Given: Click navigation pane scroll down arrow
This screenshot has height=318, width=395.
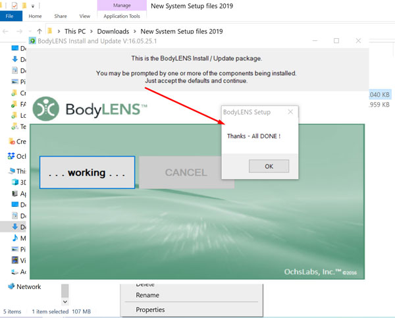Looking at the screenshot, I should (x=65, y=302).
